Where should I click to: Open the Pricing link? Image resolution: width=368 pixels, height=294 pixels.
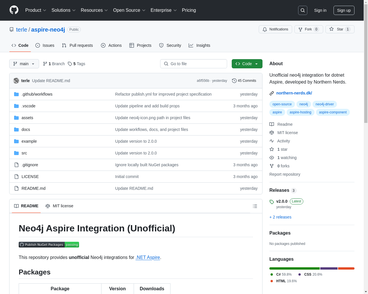[189, 10]
